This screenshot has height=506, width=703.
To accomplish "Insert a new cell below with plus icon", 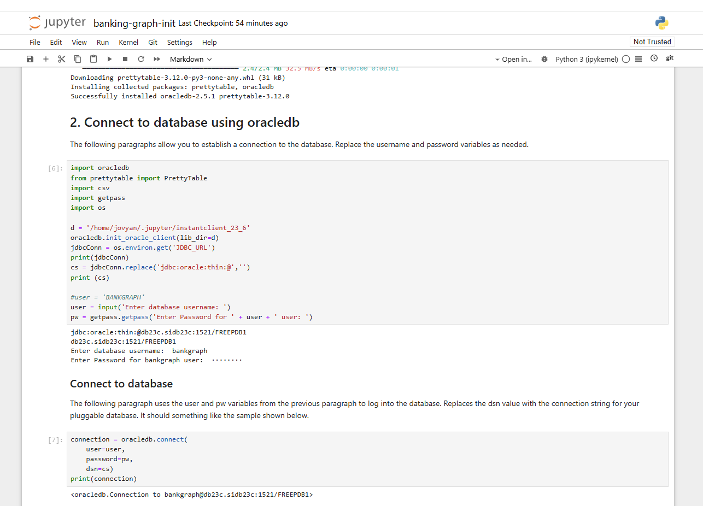I will point(46,59).
